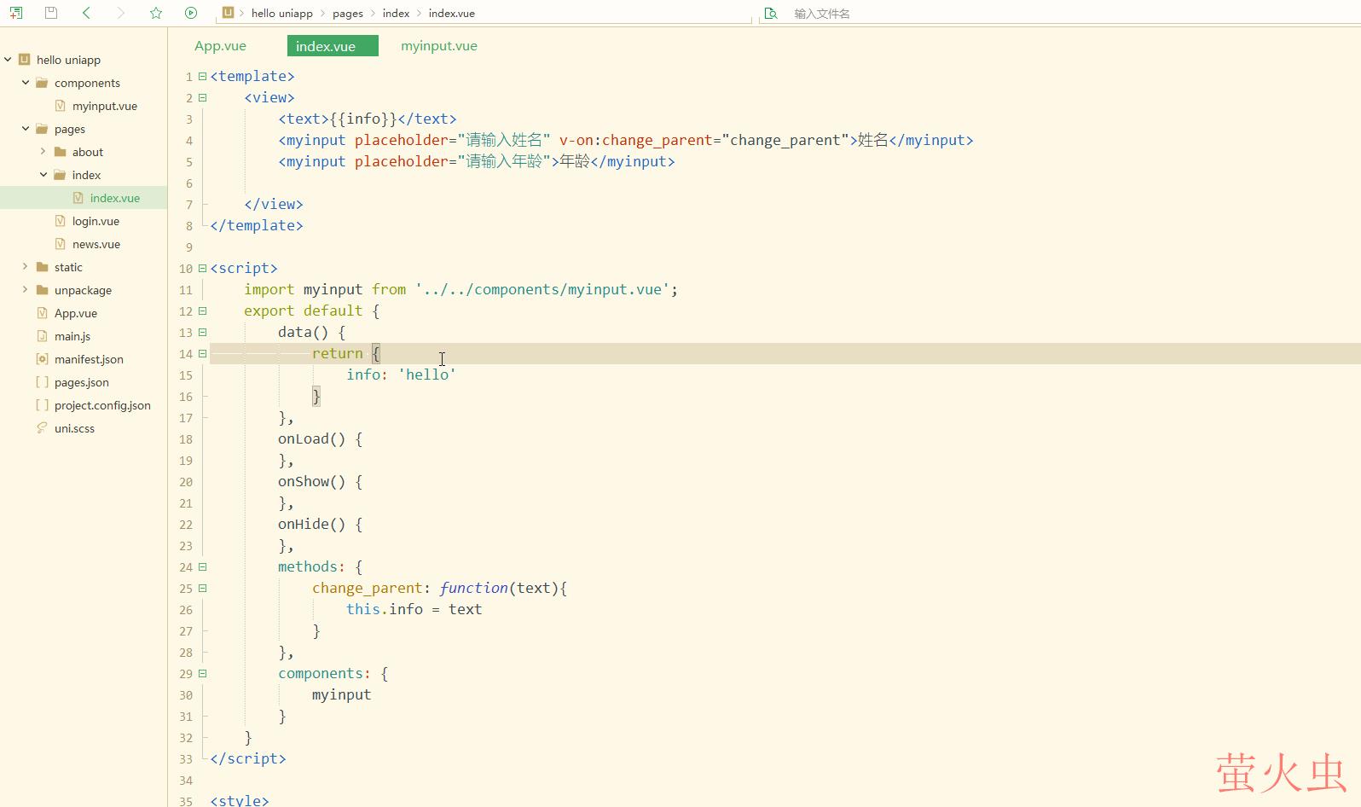
Task: Click the save file icon
Action: (x=51, y=13)
